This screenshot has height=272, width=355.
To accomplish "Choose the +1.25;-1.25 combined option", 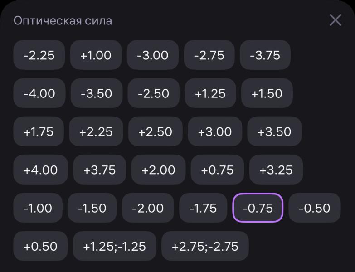I will [114, 246].
